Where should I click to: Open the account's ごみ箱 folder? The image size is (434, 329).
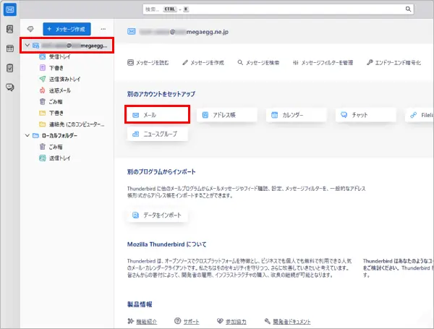click(x=56, y=101)
